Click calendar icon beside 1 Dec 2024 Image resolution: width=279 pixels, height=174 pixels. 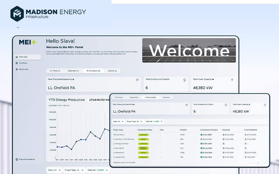point(246,157)
